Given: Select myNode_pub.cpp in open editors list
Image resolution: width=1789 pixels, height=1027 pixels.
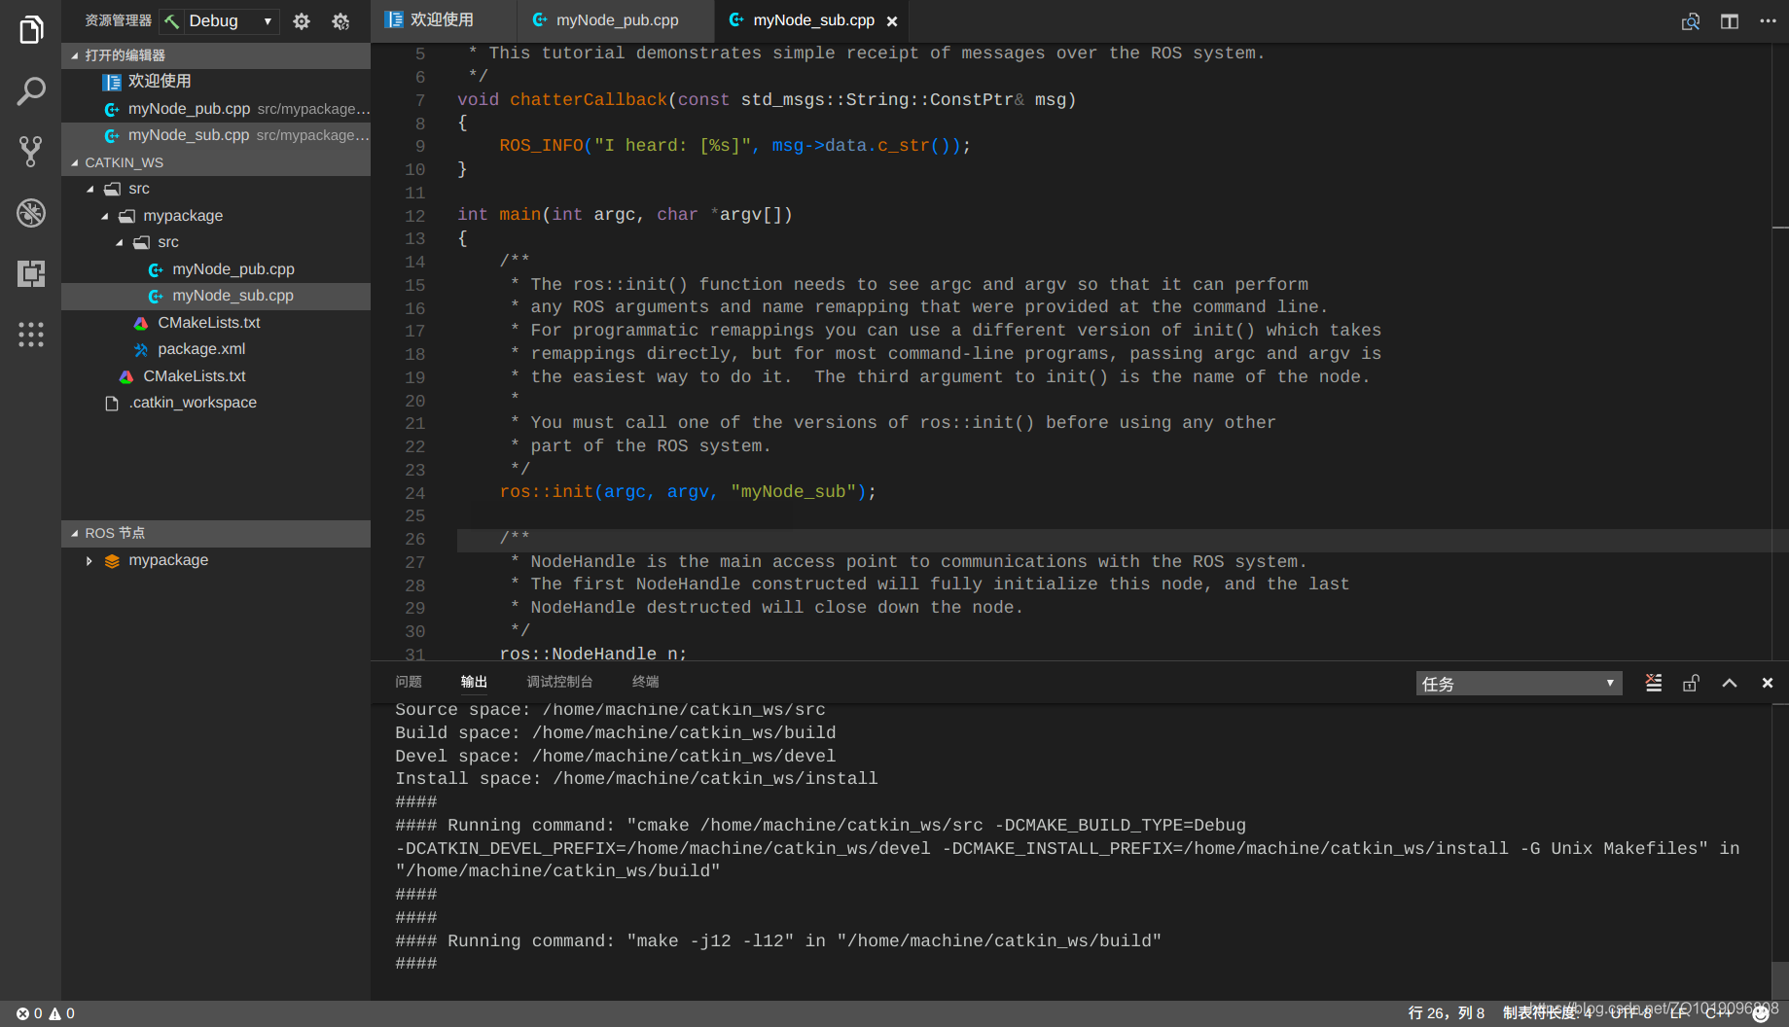Looking at the screenshot, I should [216, 109].
